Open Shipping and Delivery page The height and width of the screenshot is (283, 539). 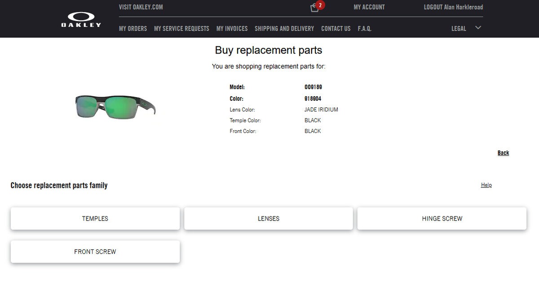(284, 28)
